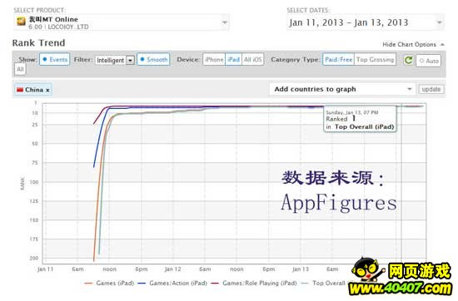Open the Select Product dropdown arrow
Screen dimensions: 458x301
(225, 22)
